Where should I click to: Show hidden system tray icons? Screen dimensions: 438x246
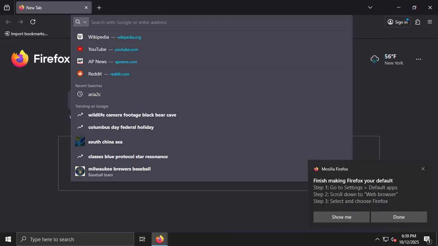pos(377,239)
